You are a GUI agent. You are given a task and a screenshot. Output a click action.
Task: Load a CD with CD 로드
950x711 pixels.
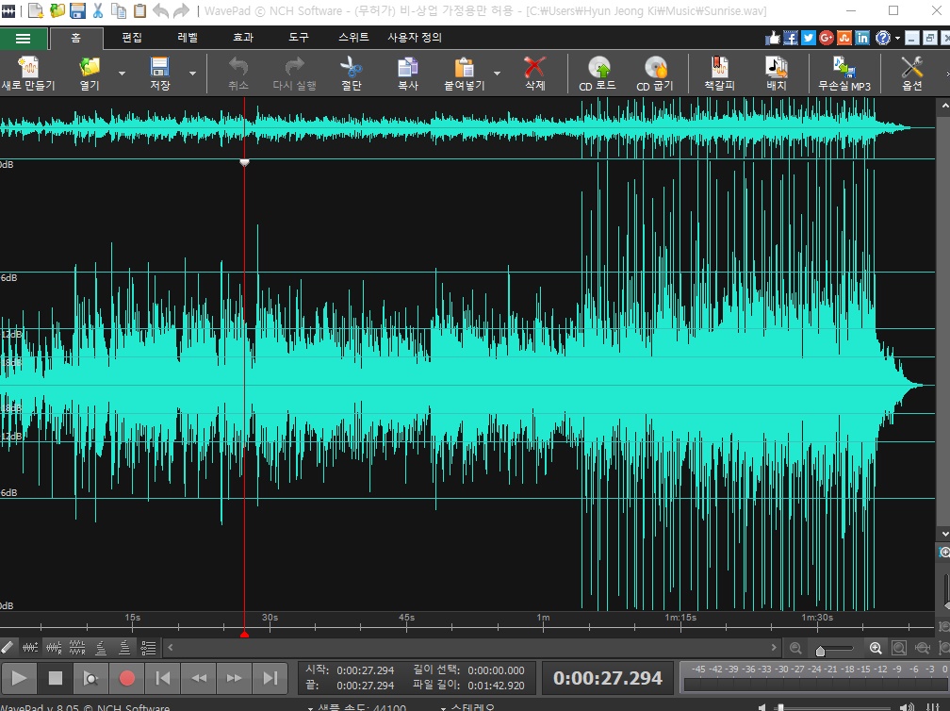[x=598, y=74]
